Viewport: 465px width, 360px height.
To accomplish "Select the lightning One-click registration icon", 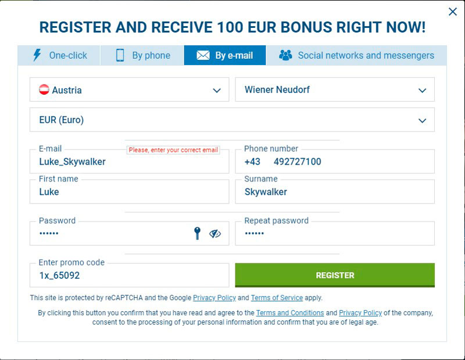I will 36,55.
